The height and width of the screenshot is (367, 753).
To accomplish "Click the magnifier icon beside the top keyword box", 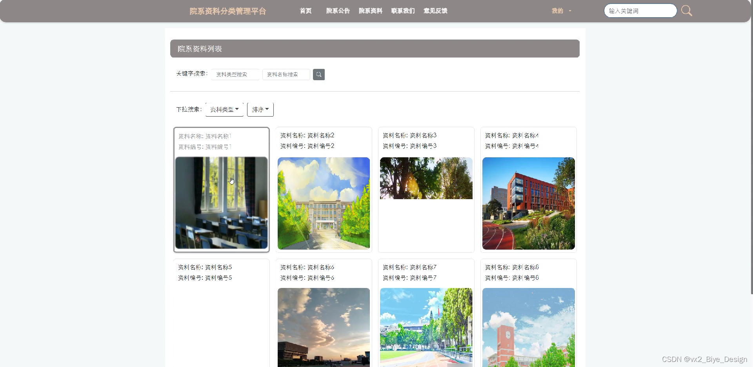I will tap(686, 11).
